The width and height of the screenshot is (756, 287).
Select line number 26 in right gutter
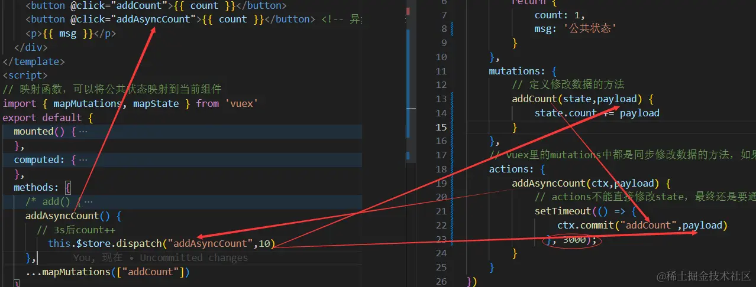[x=441, y=281]
